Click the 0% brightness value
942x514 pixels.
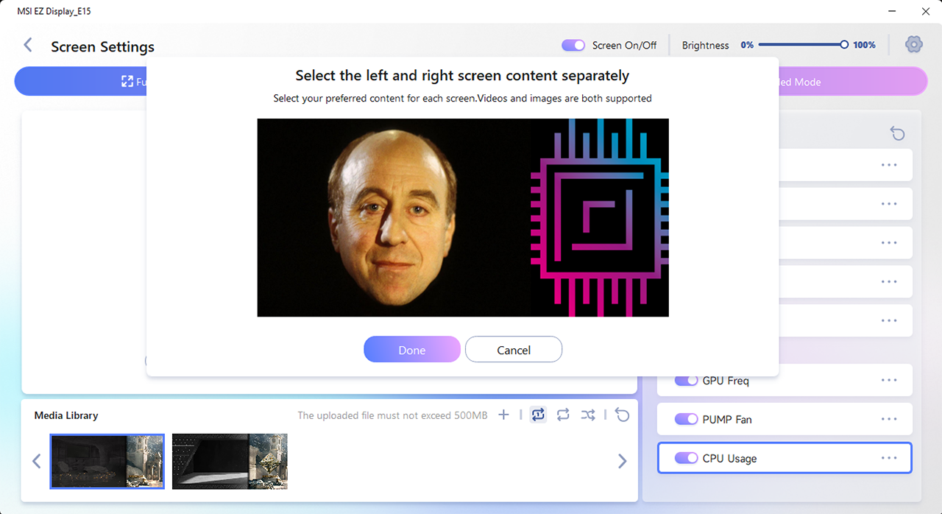[747, 45]
